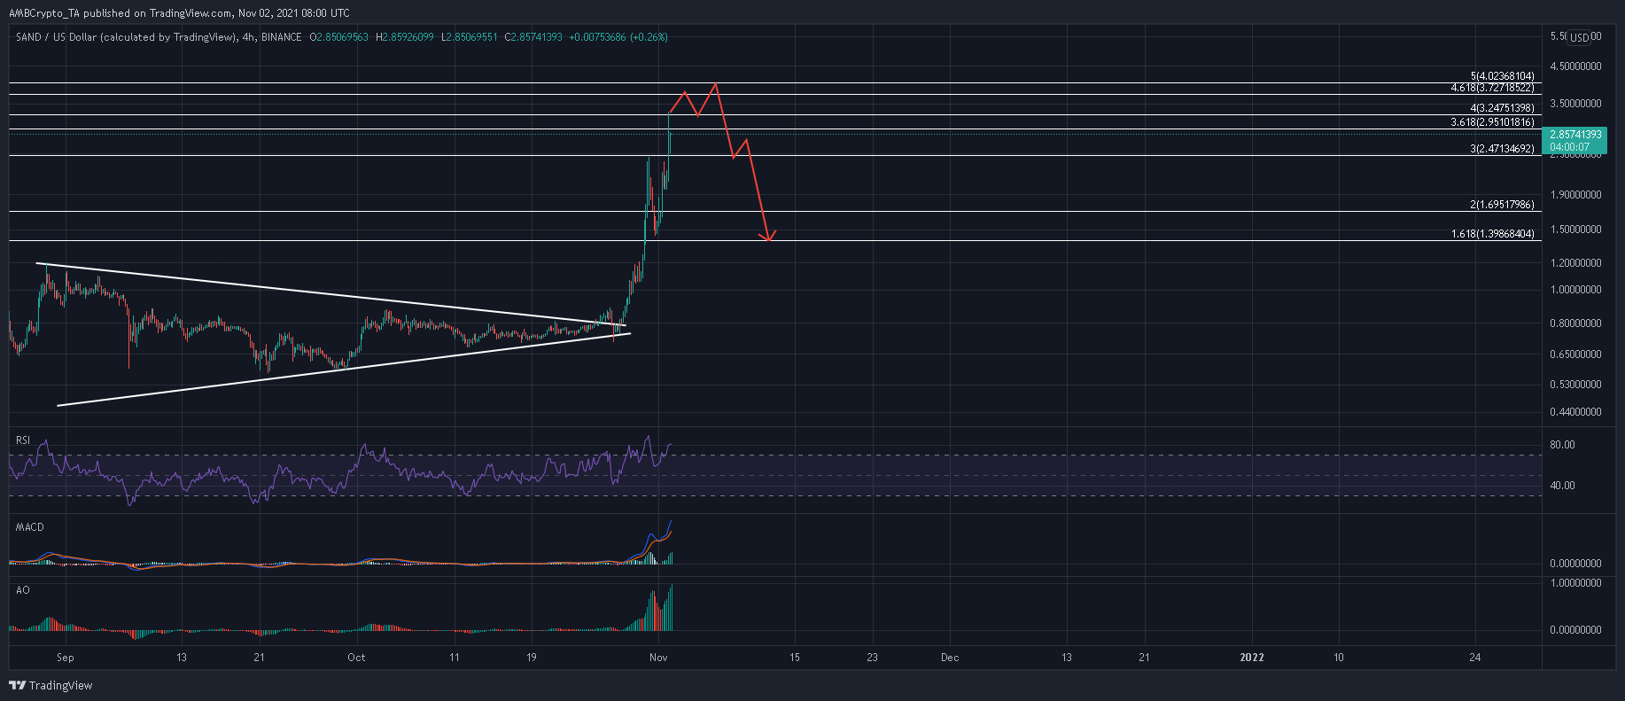Click the Sep label on time axis
The width and height of the screenshot is (1625, 701).
point(65,658)
